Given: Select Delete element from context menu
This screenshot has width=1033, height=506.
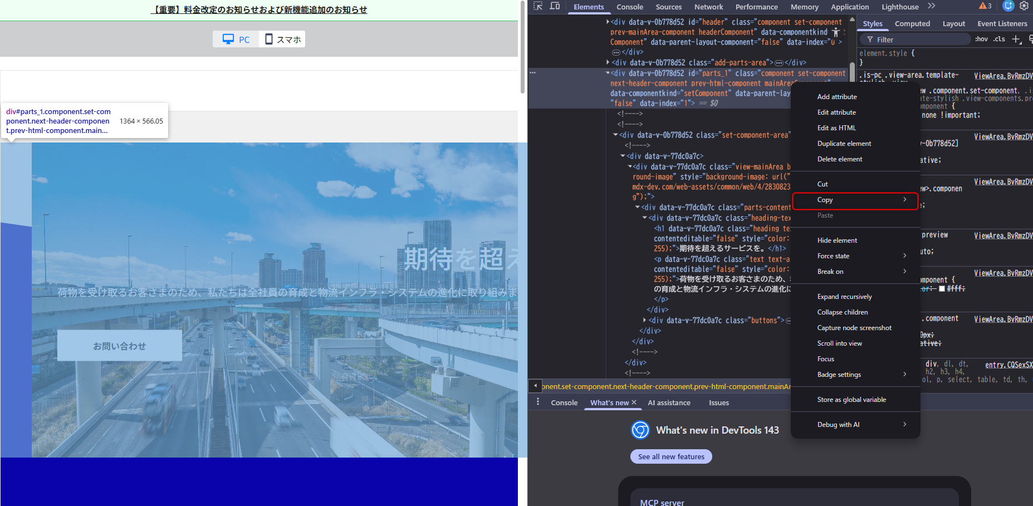Looking at the screenshot, I should click(839, 159).
